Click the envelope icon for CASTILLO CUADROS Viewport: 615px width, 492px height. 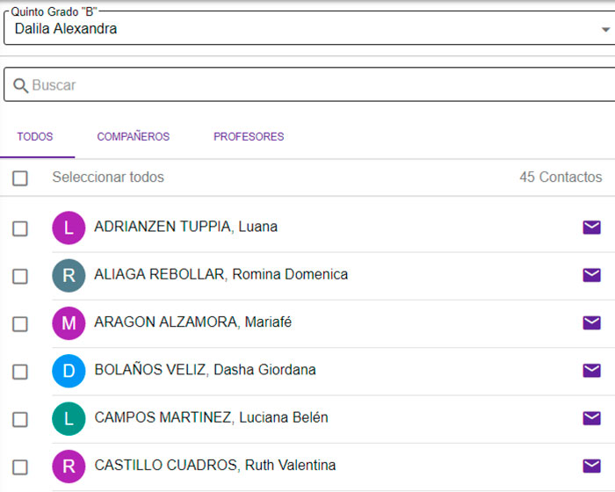591,466
